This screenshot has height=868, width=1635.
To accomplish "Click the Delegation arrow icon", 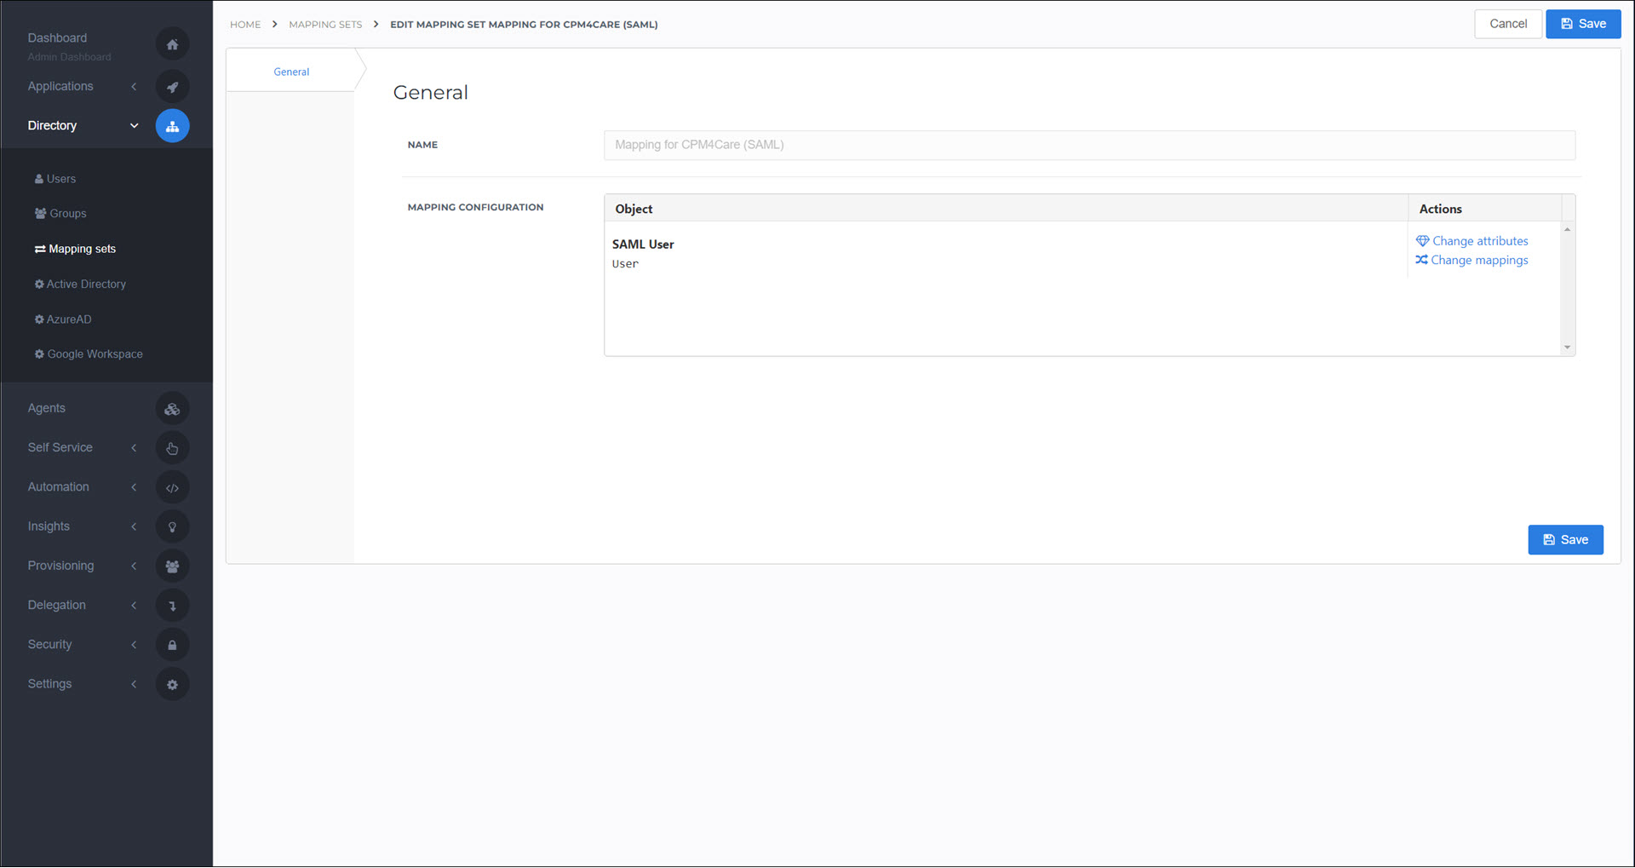I will (x=172, y=606).
